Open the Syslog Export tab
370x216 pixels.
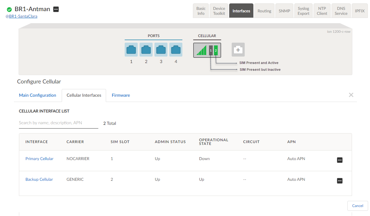(303, 11)
